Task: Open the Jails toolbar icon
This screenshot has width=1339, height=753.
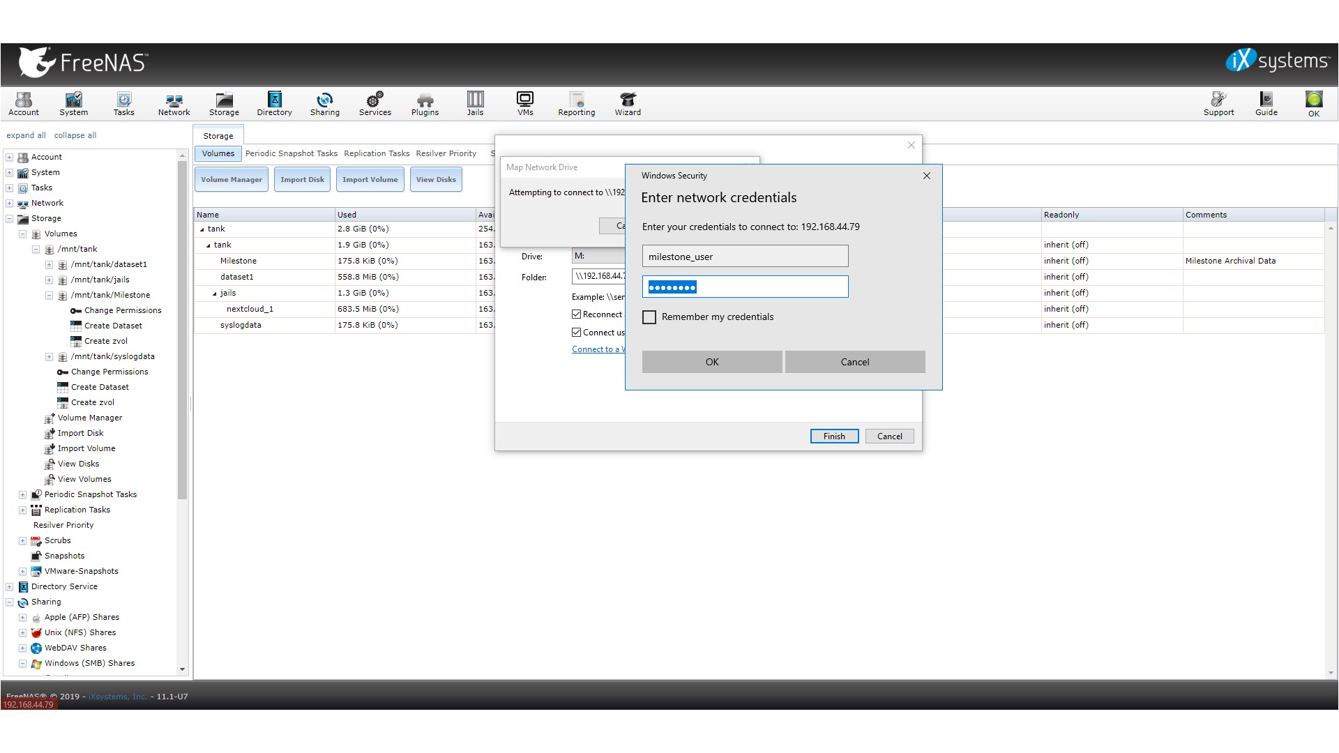Action: tap(475, 103)
